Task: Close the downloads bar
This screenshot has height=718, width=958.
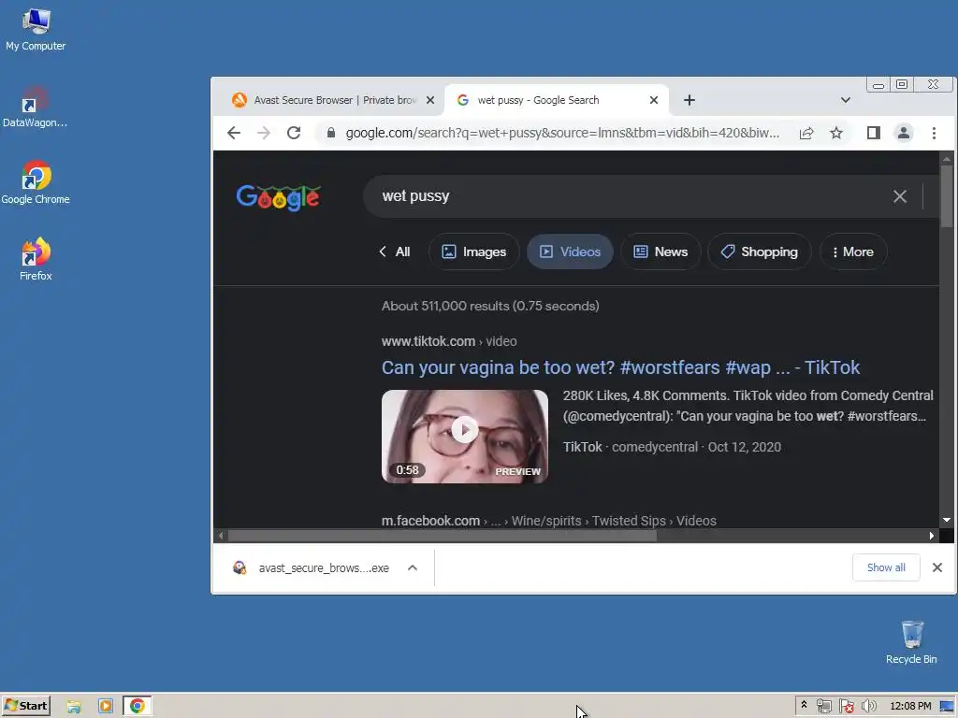Action: pos(937,567)
